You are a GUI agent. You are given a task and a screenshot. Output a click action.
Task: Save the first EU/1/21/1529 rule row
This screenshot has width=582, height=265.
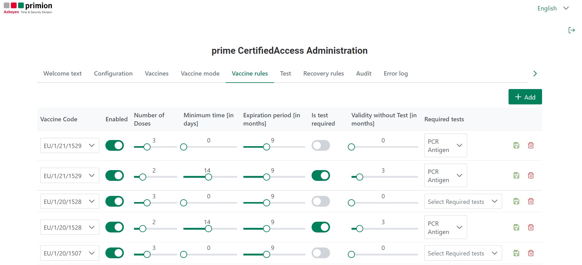coord(516,146)
